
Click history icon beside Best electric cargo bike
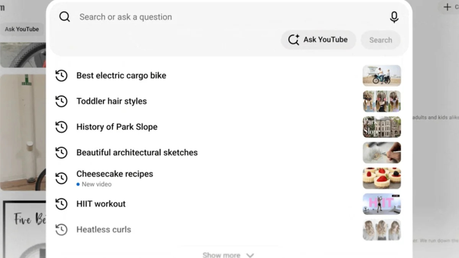[61, 76]
